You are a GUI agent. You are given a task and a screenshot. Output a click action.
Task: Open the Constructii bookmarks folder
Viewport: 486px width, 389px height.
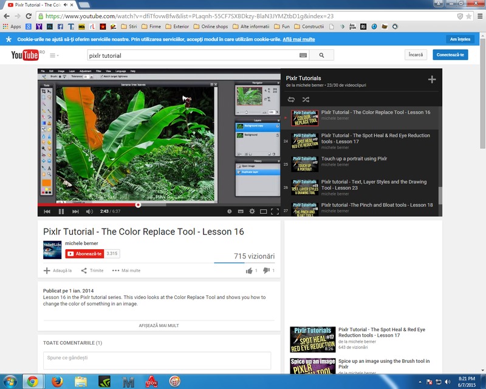309,27
